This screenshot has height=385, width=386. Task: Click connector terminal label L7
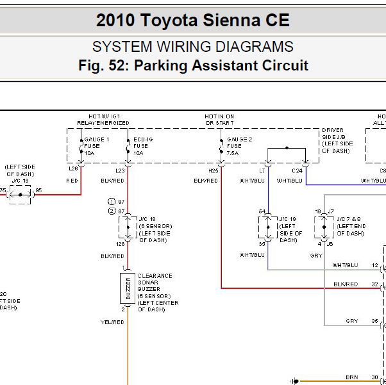[262, 171]
